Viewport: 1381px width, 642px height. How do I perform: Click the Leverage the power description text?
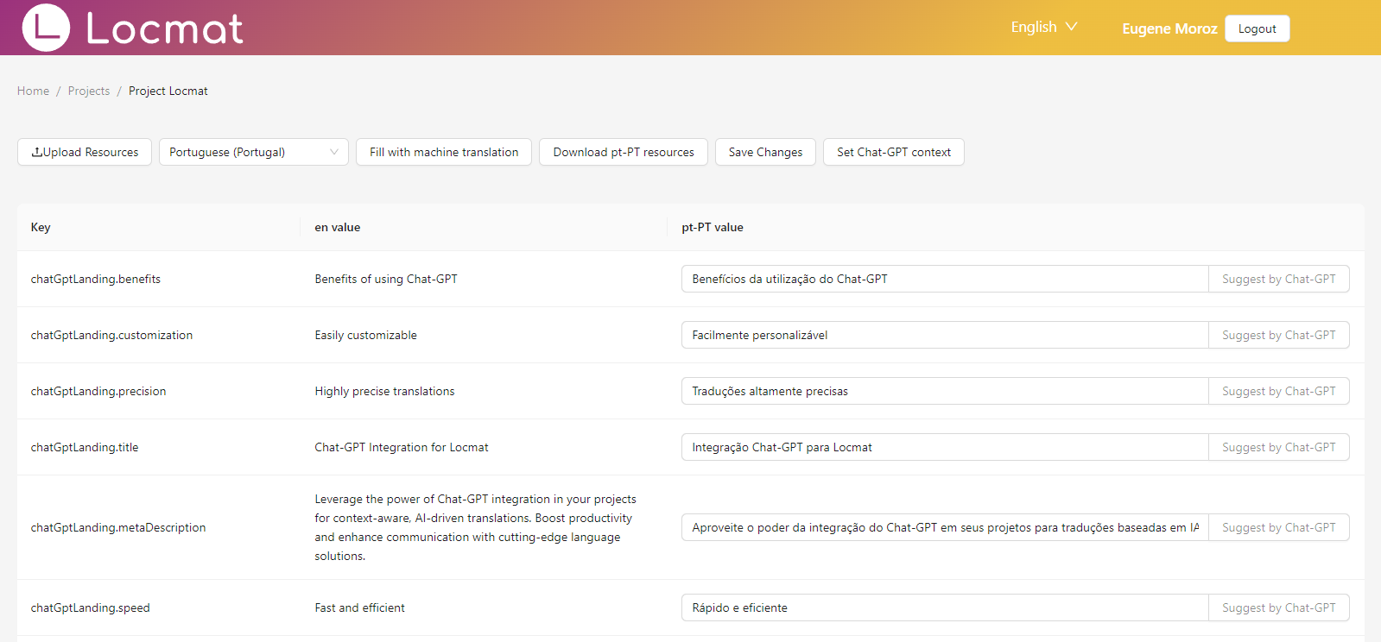[x=475, y=527]
